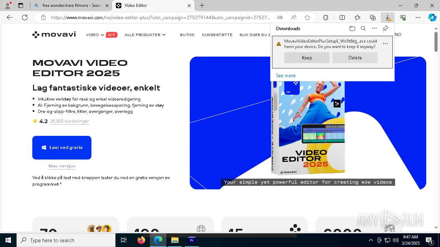Open the Copilot sidebar icon
Viewport: 440px width, 247px height.
pos(432,17)
